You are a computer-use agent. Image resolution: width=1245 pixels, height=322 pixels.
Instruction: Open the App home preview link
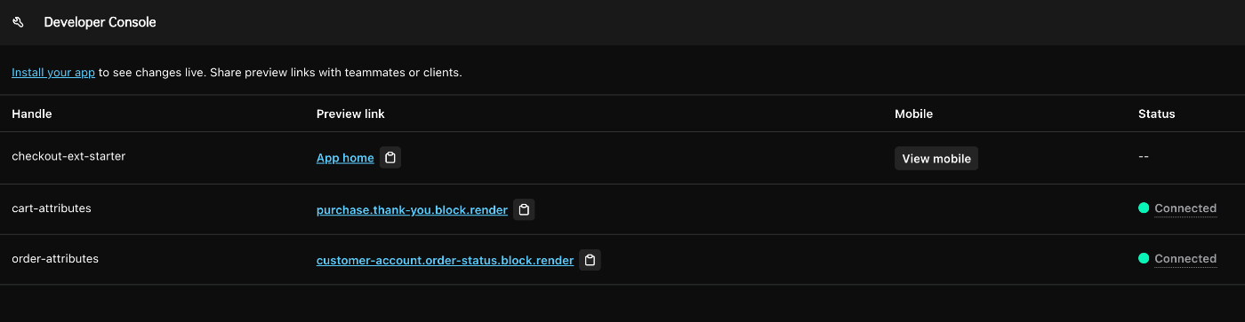click(x=345, y=158)
